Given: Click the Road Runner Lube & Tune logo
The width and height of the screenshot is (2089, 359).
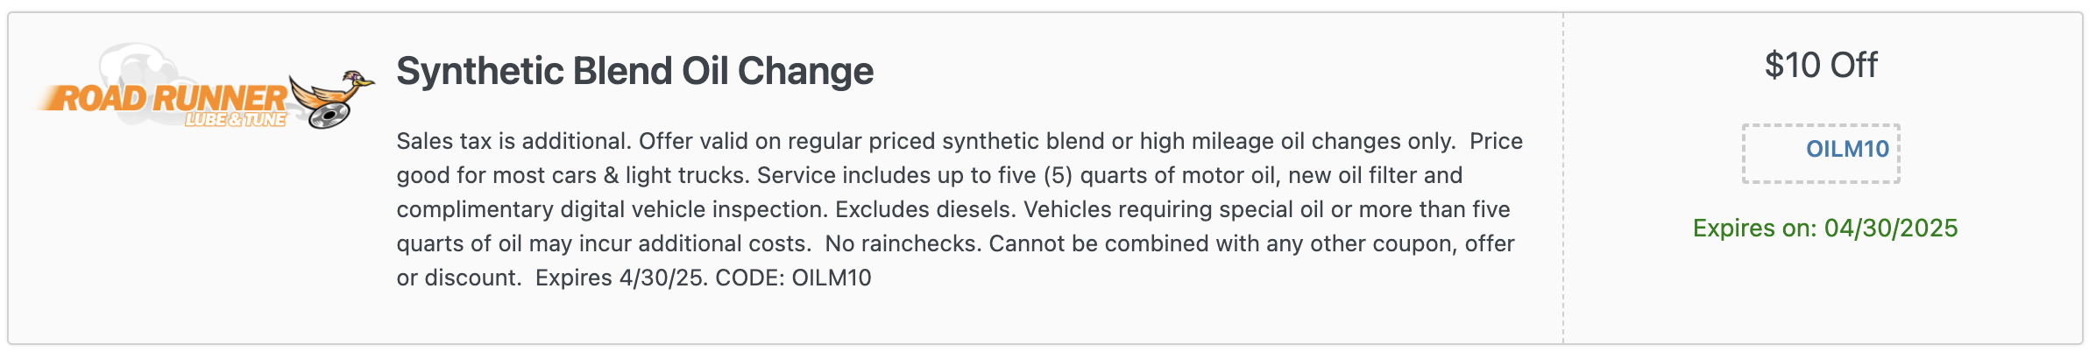Looking at the screenshot, I should coord(205,88).
